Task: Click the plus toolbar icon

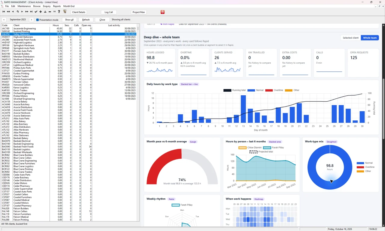Action: (41, 12)
